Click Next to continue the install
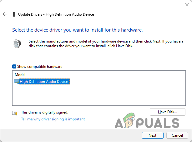Viewport: 192px width, 142px height. point(152,135)
